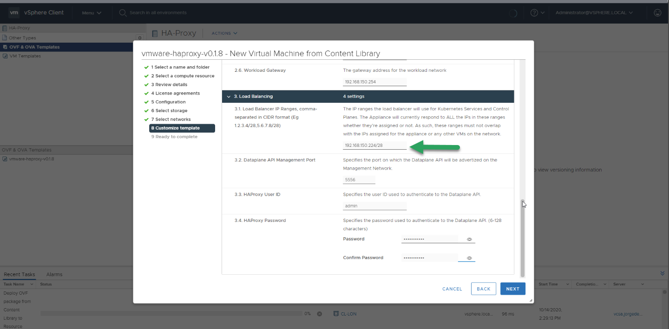Go to step 4 License agreements
The image size is (669, 329).
pos(175,93)
